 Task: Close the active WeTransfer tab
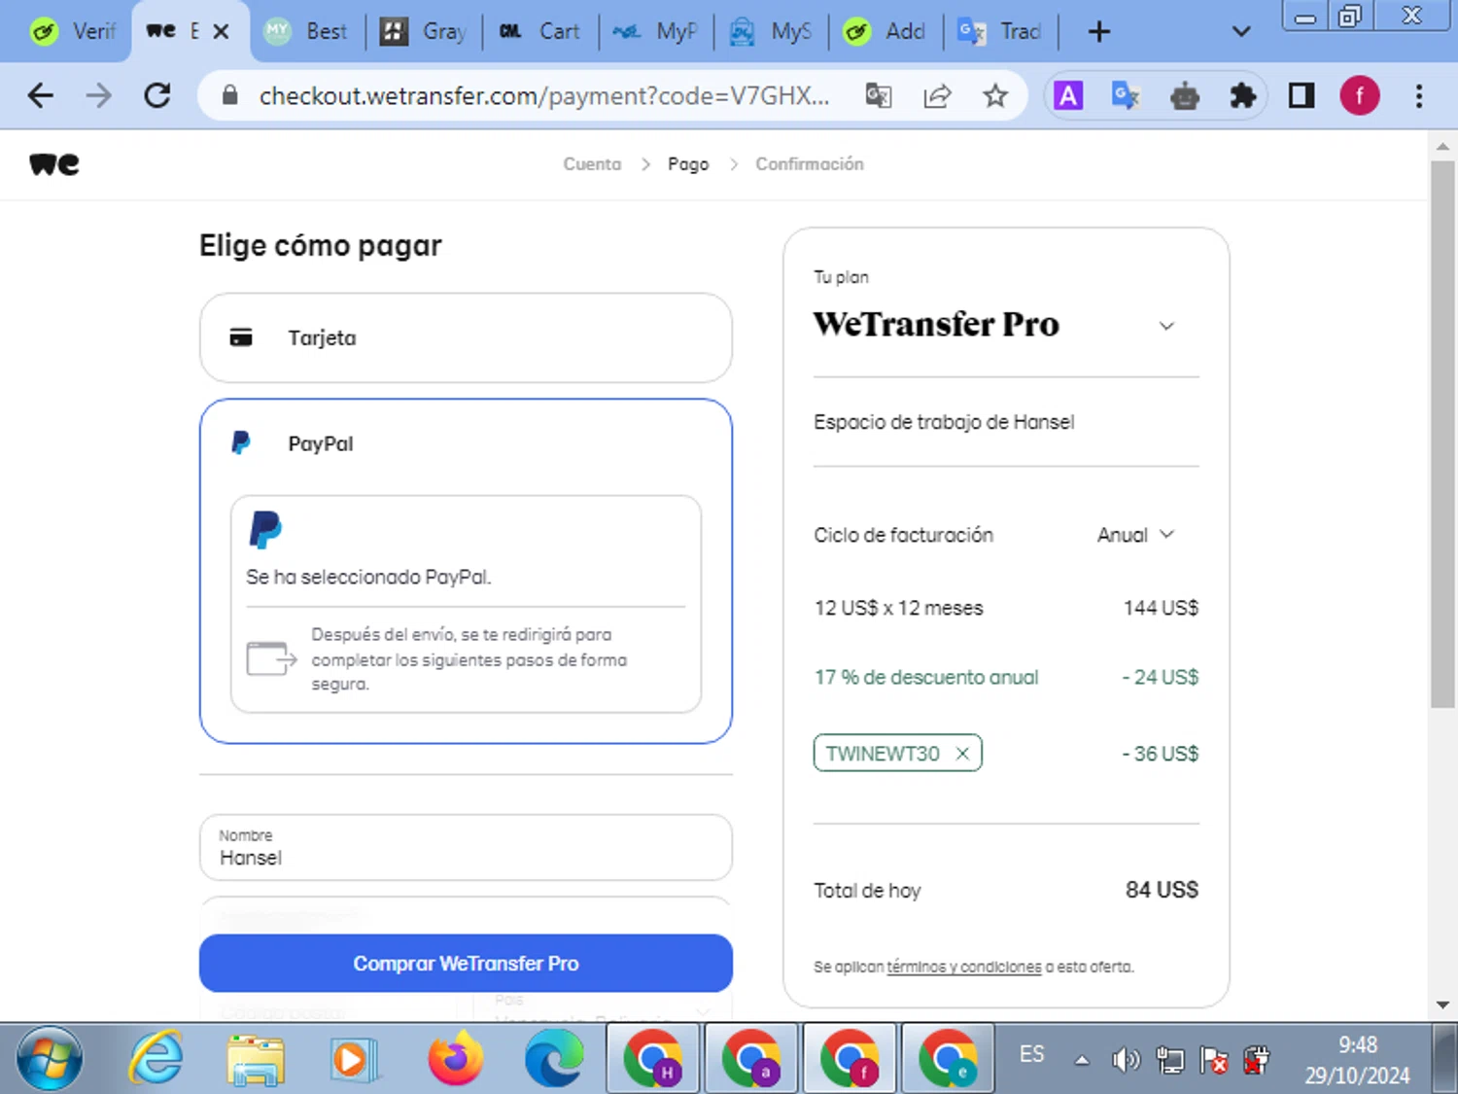221,31
